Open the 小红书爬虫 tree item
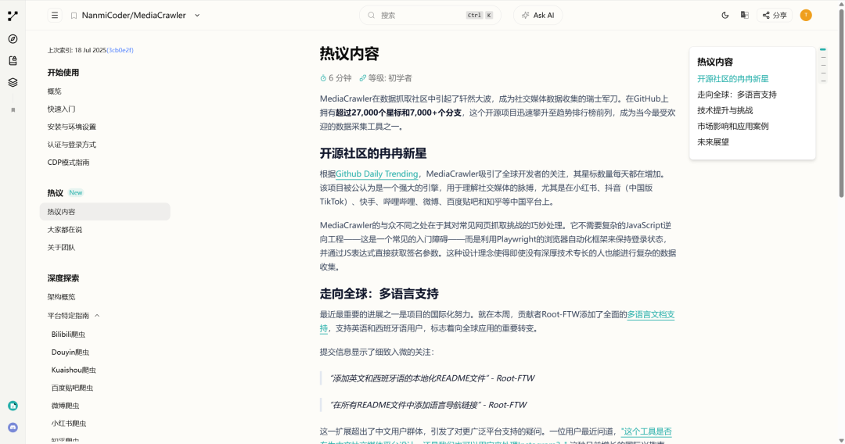 [x=68, y=423]
